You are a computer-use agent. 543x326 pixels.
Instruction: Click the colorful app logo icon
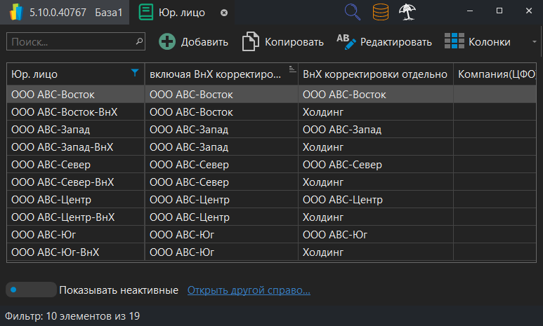coord(16,13)
